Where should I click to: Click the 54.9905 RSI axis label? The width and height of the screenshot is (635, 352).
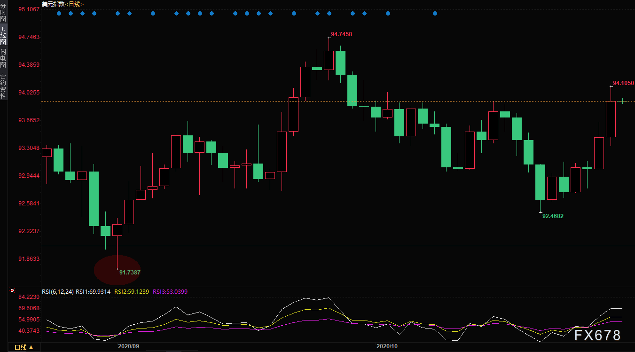[29, 320]
